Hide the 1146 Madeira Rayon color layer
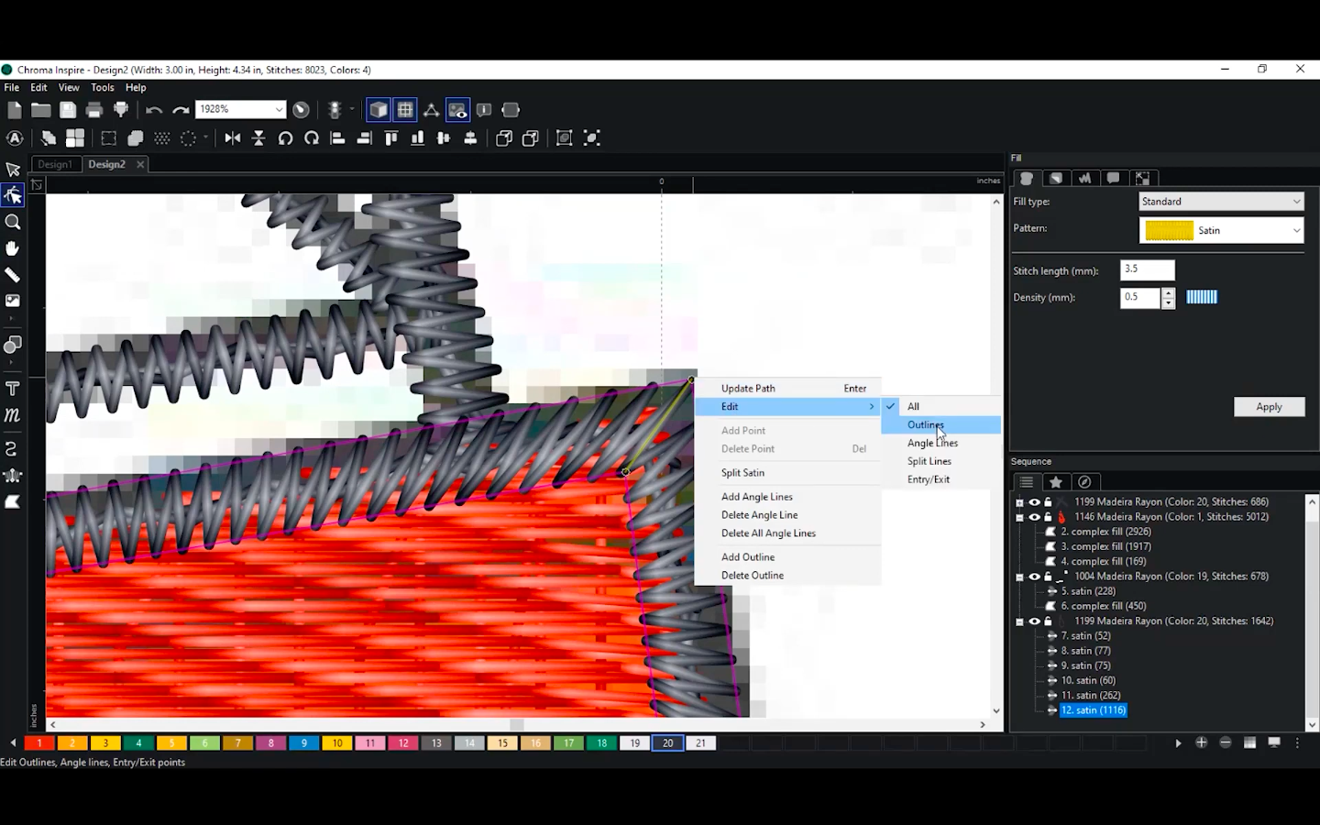The height and width of the screenshot is (825, 1320). (x=1034, y=517)
